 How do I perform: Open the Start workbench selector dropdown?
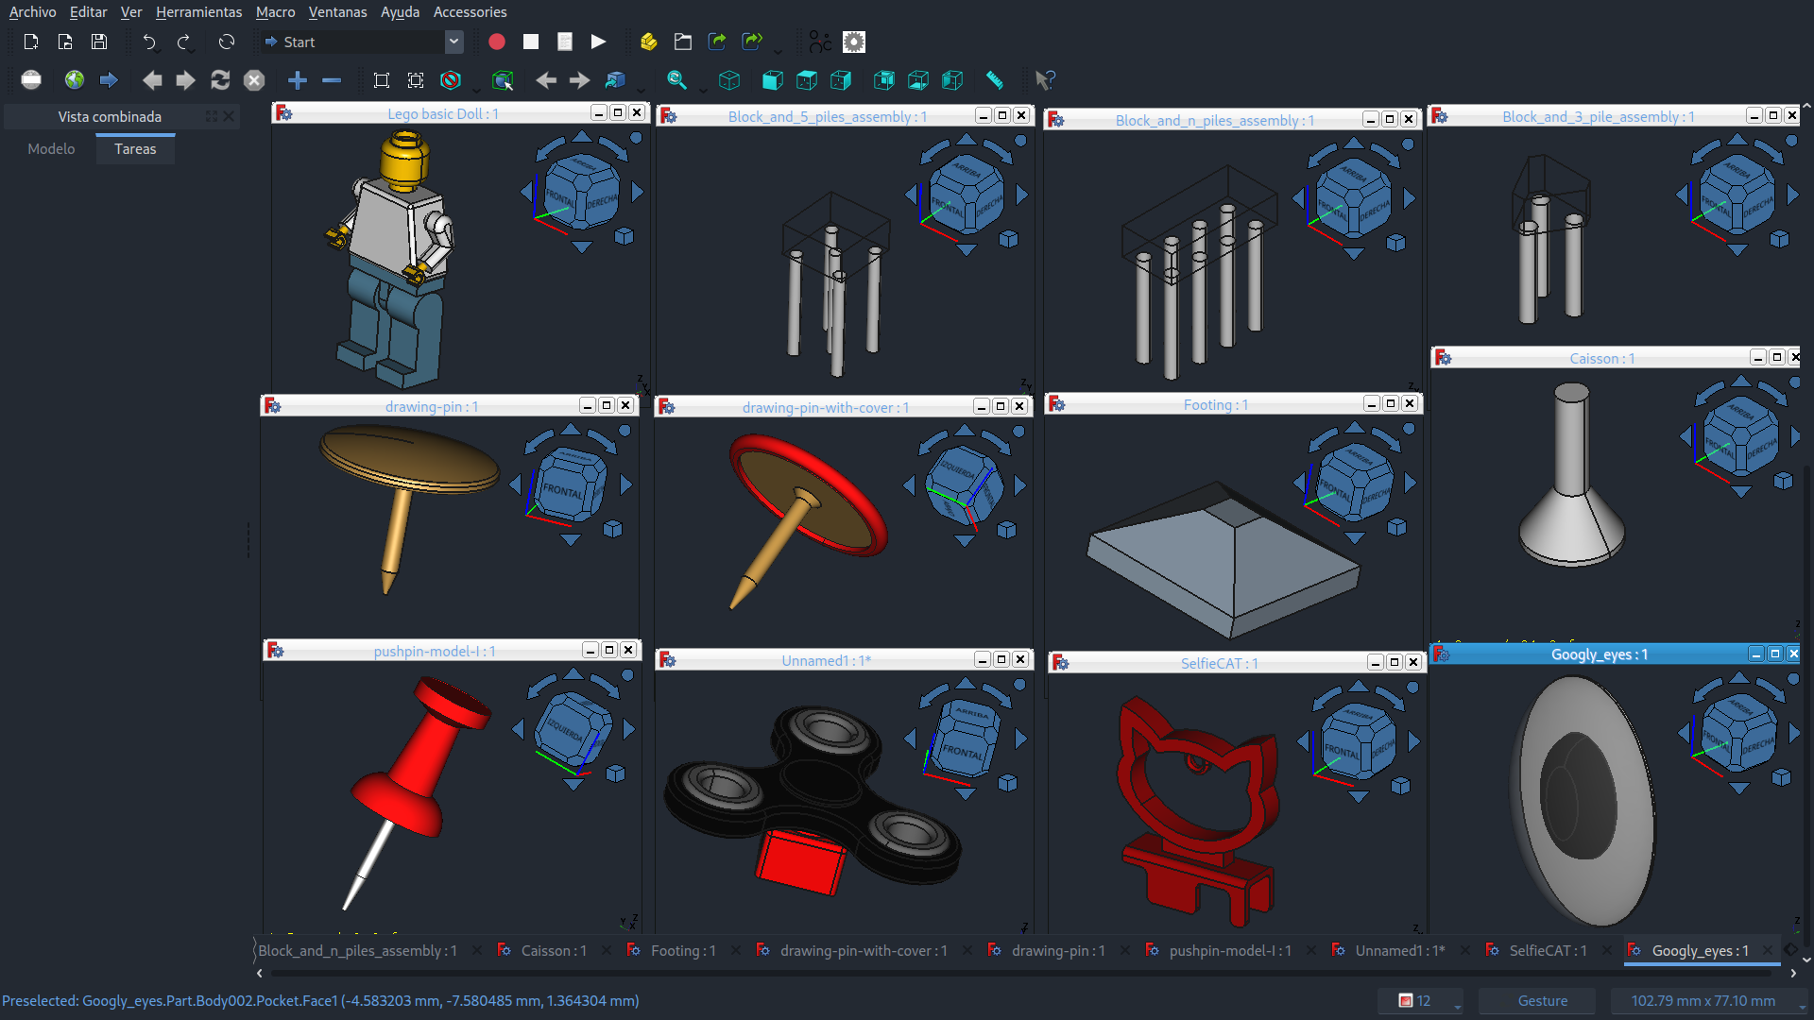click(362, 42)
